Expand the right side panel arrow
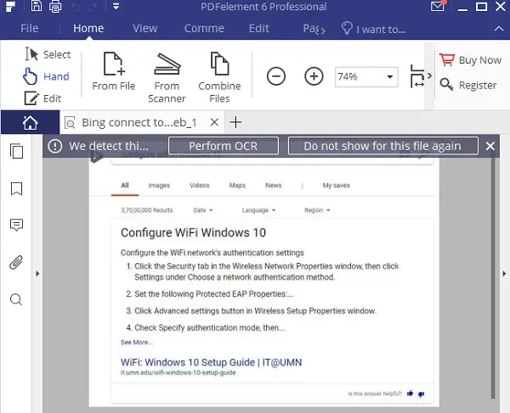The image size is (510, 413). tap(504, 273)
